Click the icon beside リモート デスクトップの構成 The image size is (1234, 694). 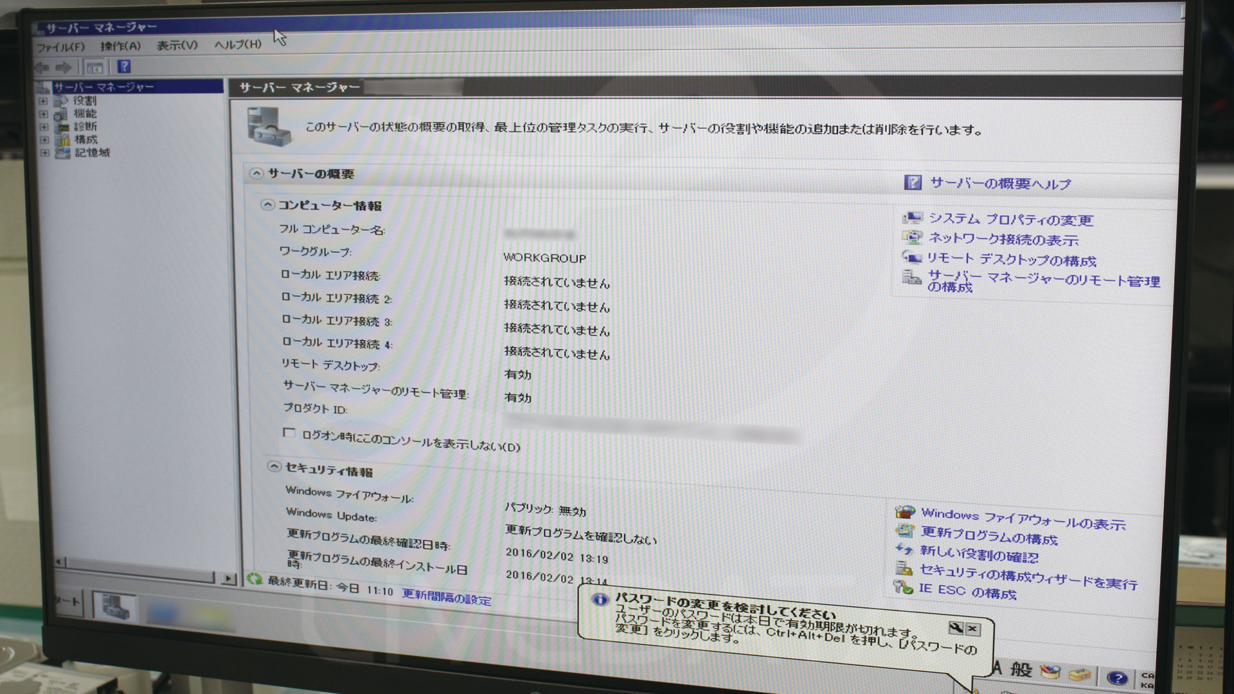tap(911, 257)
